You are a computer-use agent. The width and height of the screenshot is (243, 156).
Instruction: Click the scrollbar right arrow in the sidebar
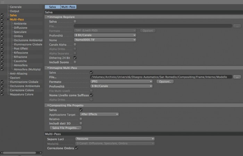pos(41,153)
